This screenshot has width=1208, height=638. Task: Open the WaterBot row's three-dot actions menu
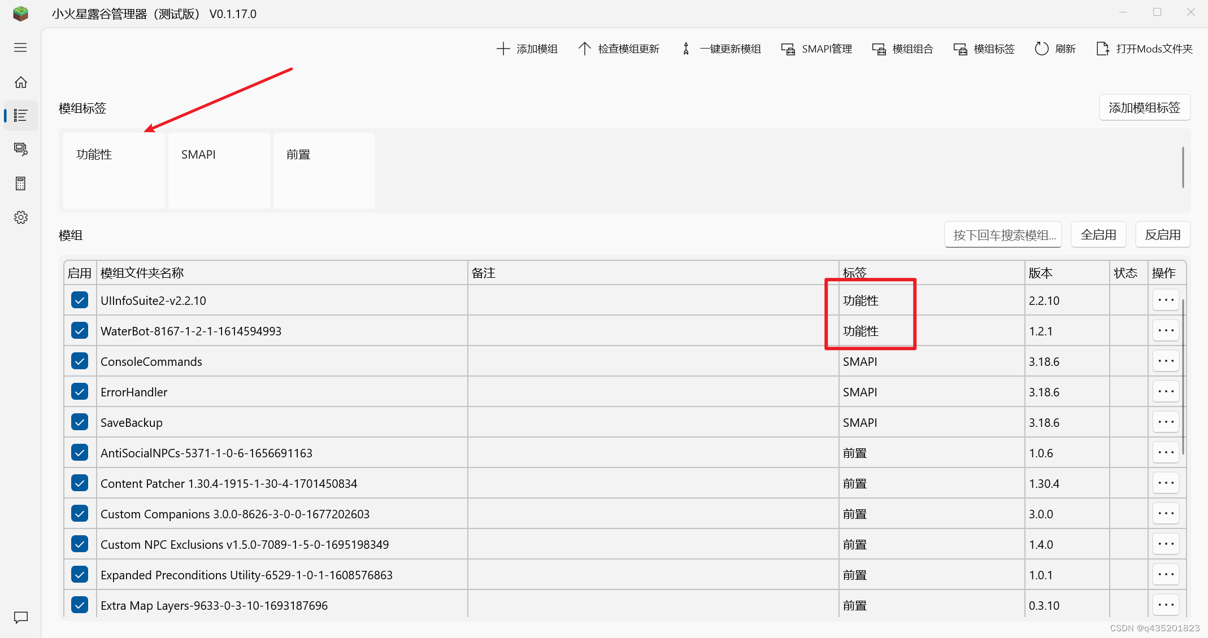pos(1166,331)
